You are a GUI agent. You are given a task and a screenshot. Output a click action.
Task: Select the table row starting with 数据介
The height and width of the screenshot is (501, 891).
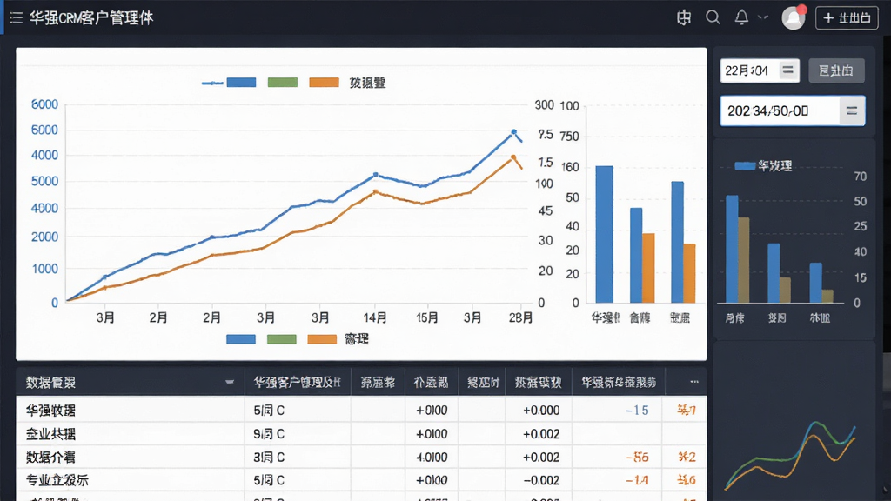[x=361, y=458]
